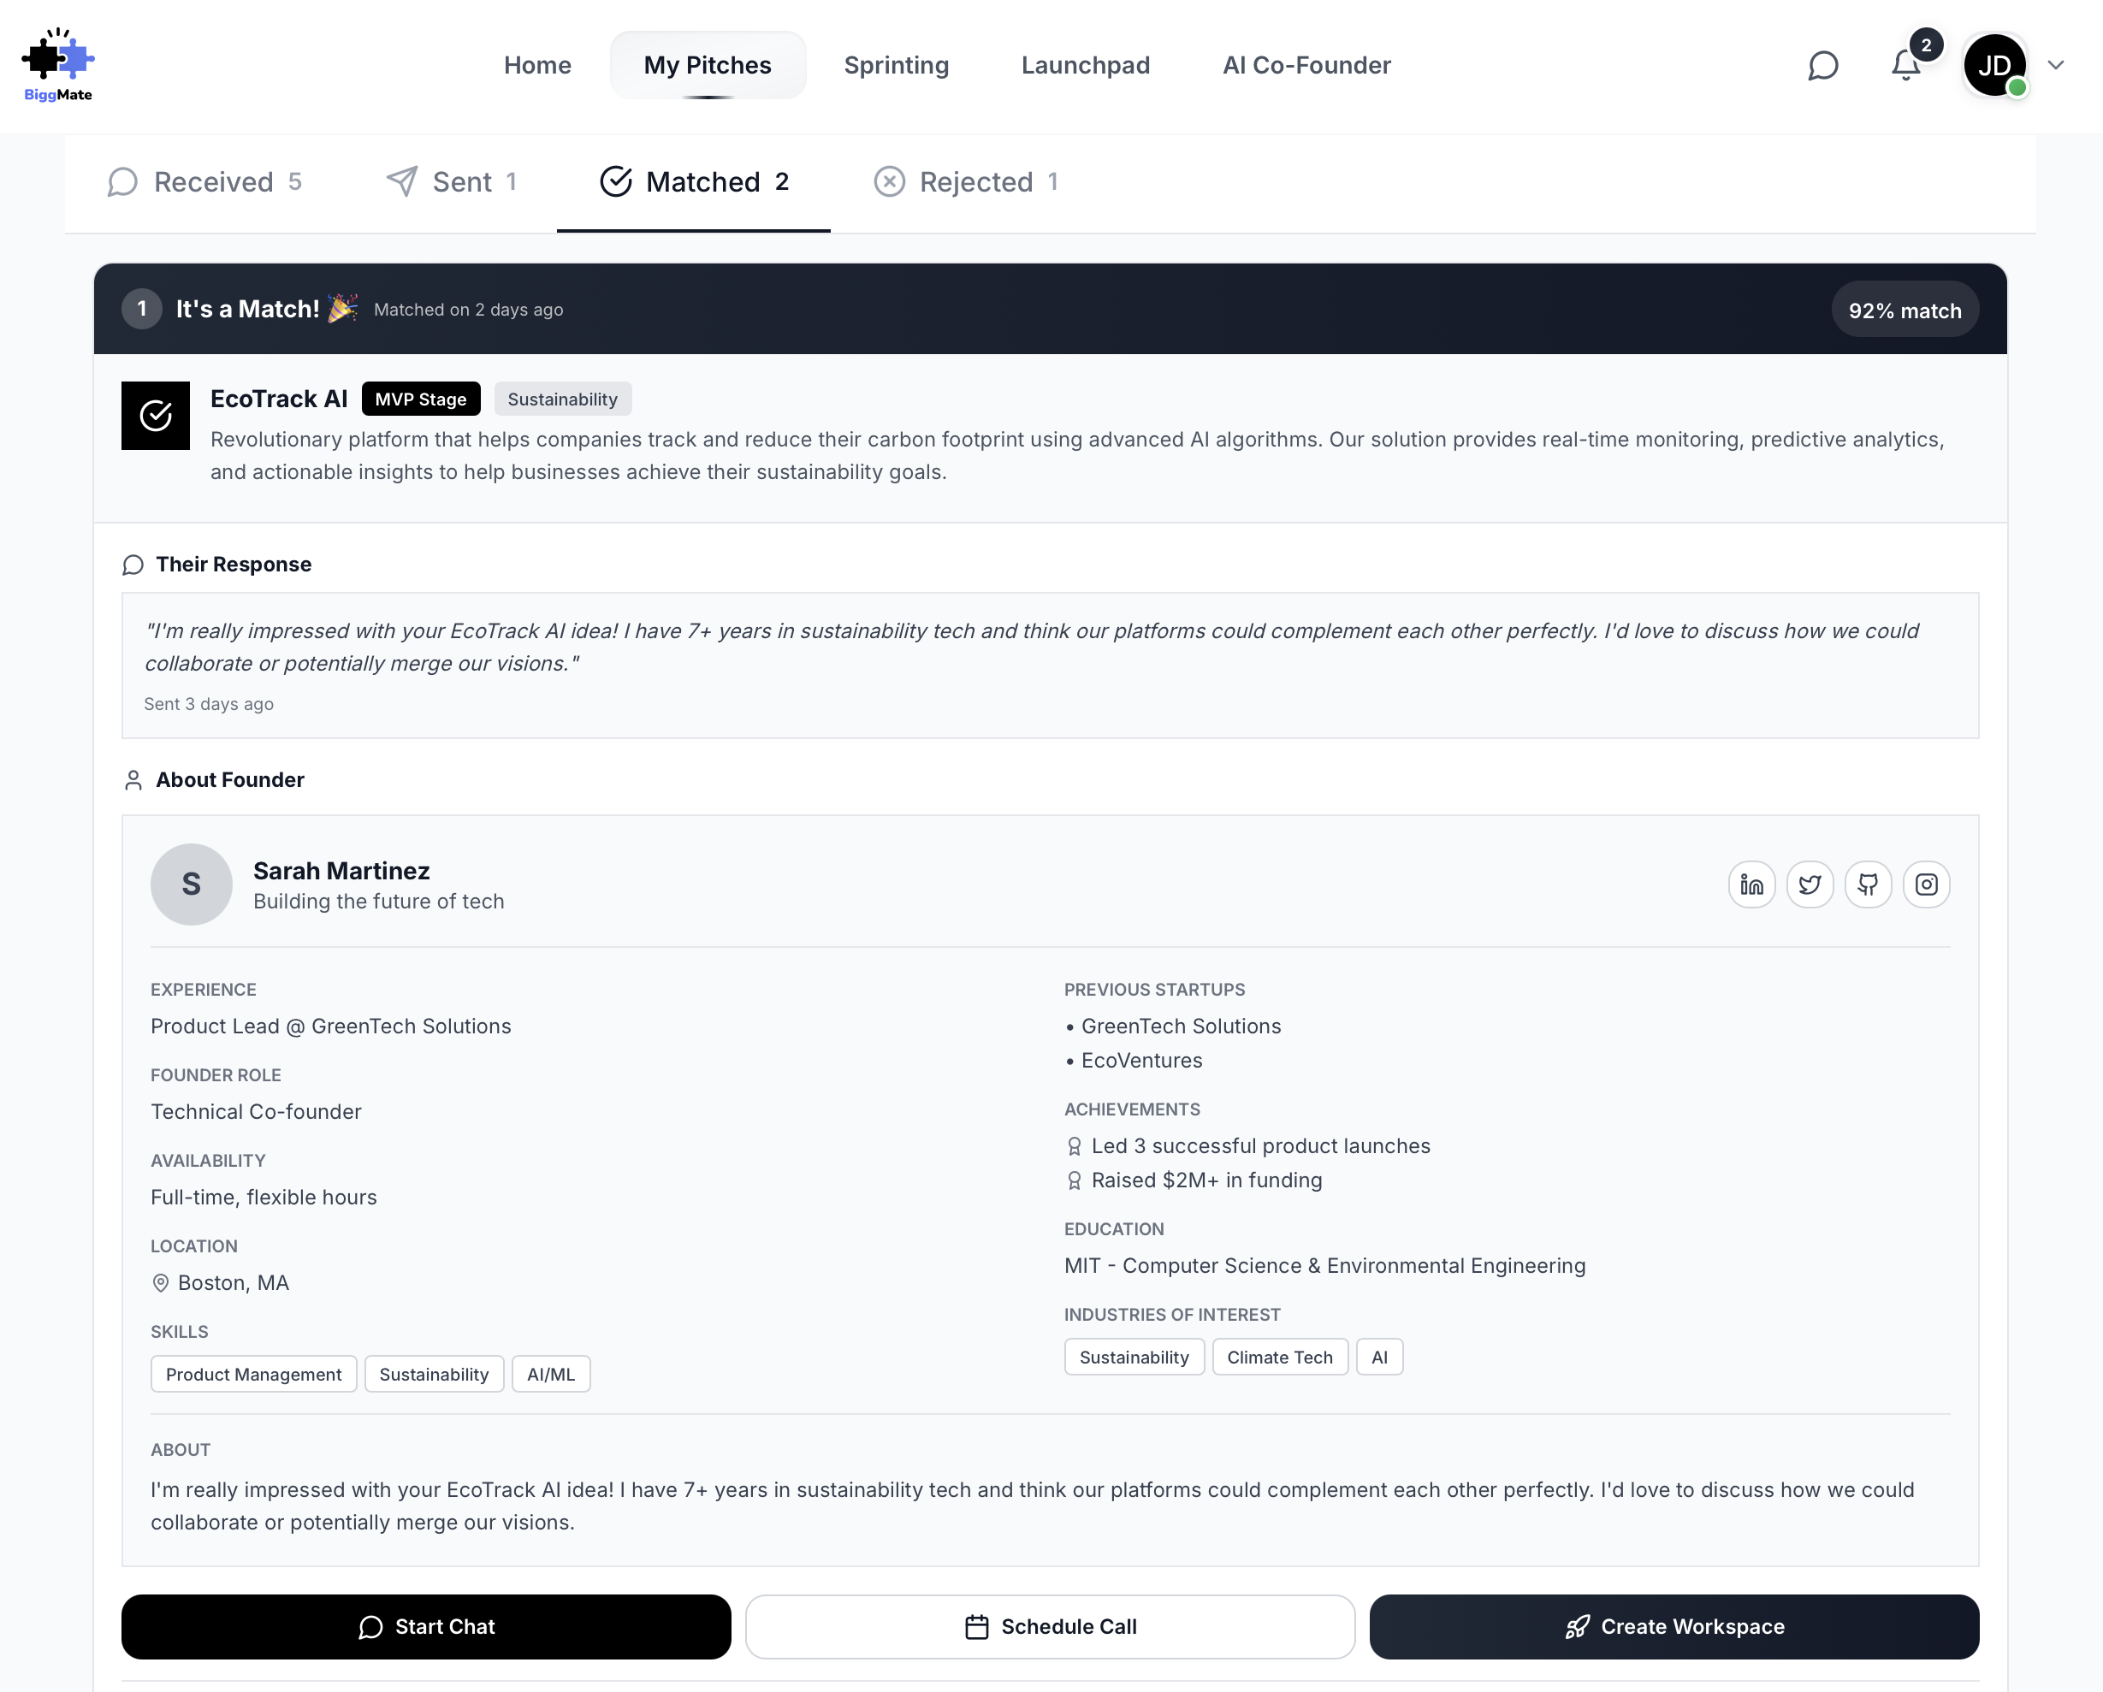Click the 92% match badge
Image resolution: width=2103 pixels, height=1692 pixels.
[x=1904, y=309]
